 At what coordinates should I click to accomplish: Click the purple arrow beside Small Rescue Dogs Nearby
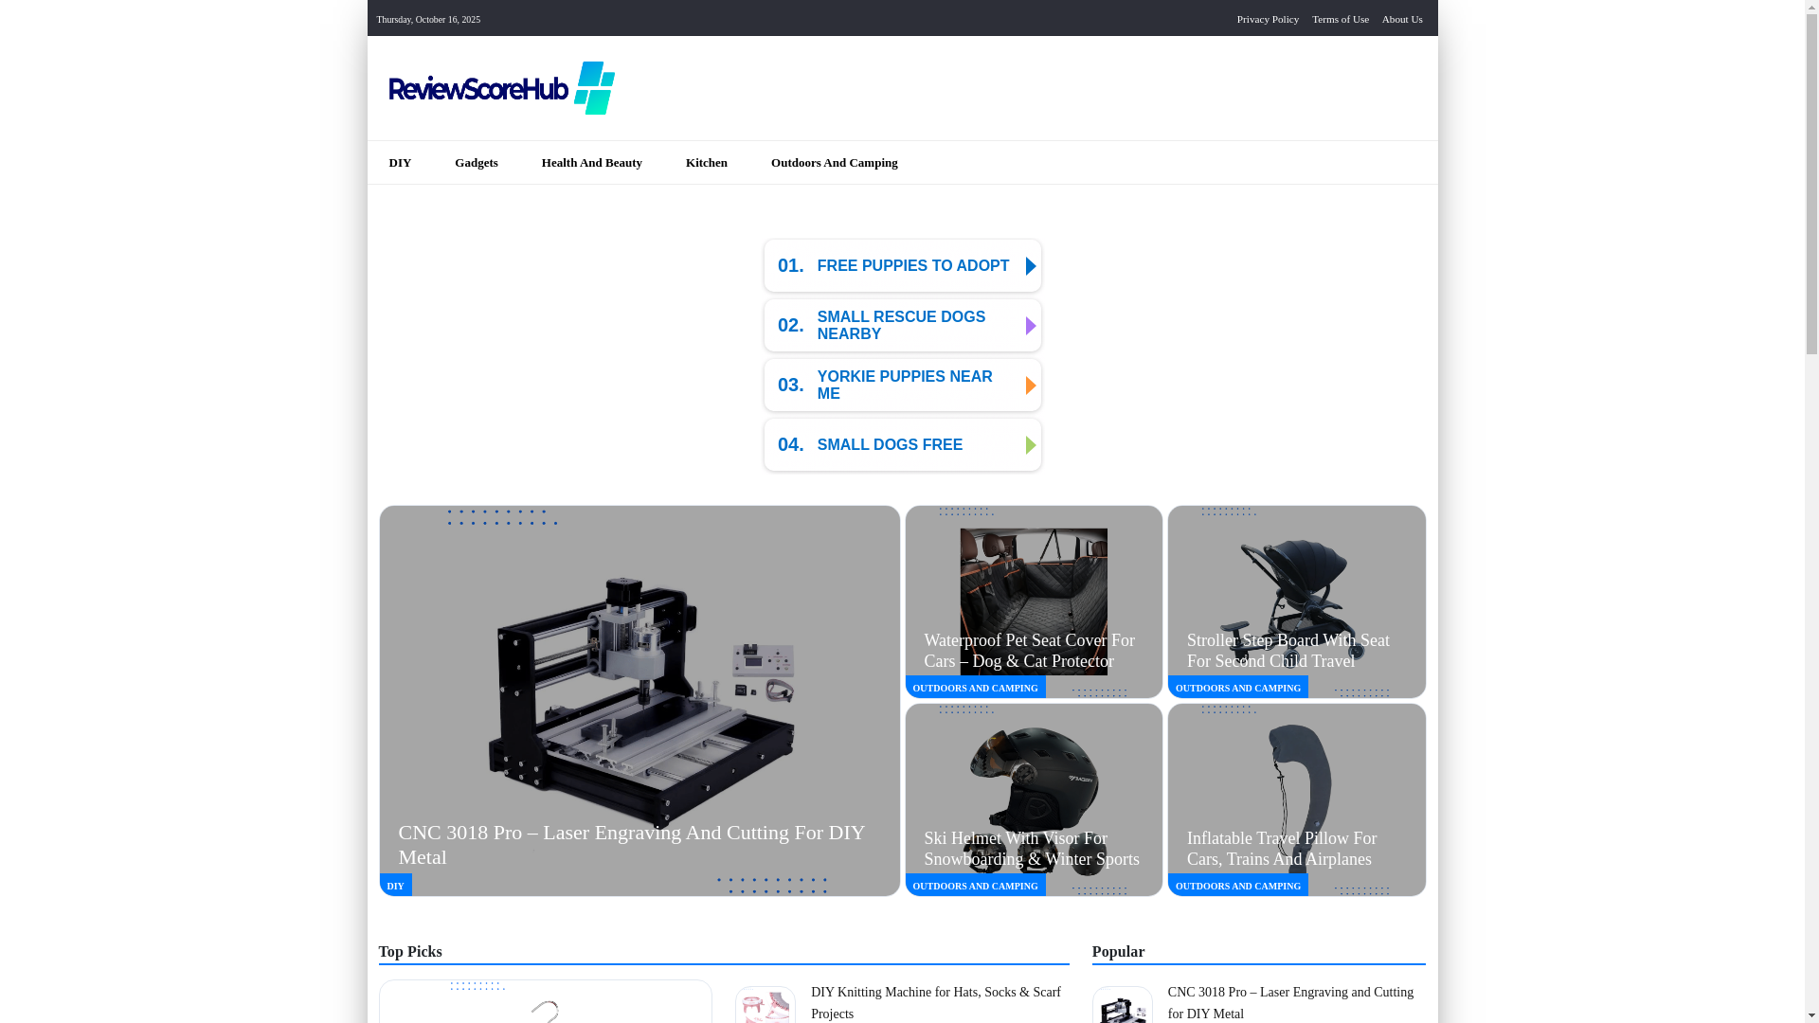click(1031, 326)
